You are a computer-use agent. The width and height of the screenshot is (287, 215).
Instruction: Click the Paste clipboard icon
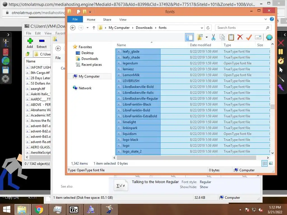point(231,37)
